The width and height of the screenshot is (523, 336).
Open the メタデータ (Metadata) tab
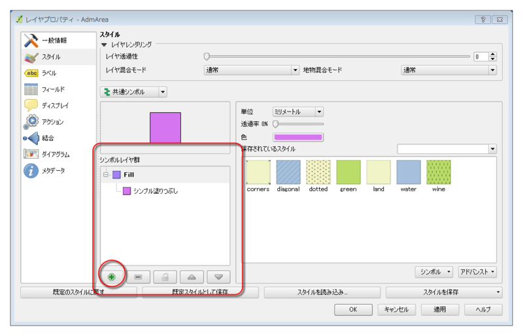58,171
